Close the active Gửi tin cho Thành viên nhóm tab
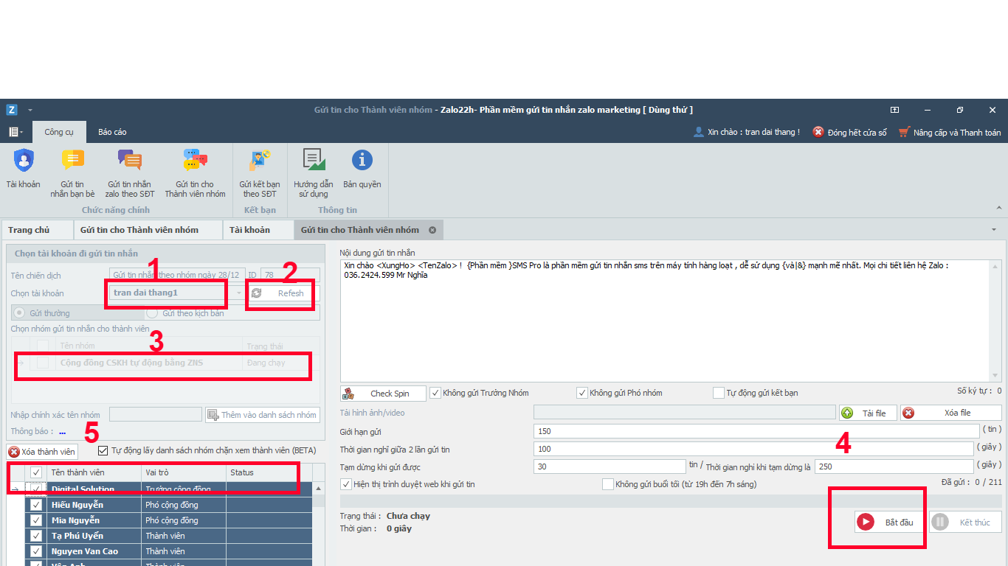 tap(432, 230)
